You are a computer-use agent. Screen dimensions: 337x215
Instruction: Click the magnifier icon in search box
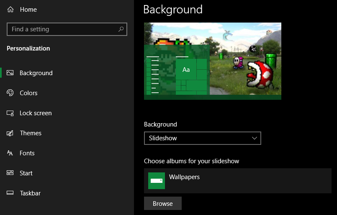point(121,29)
